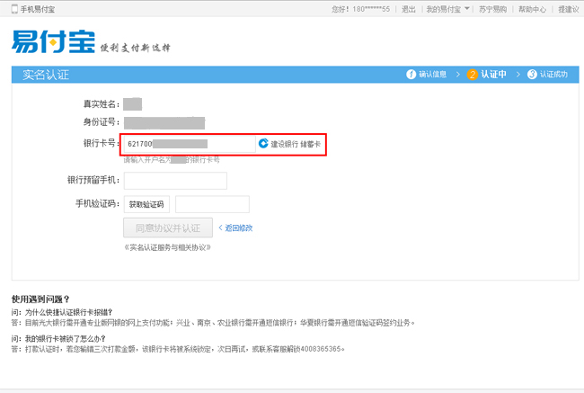Click the greeting text 您好! 180******55
The image size is (584, 393).
tap(360, 9)
